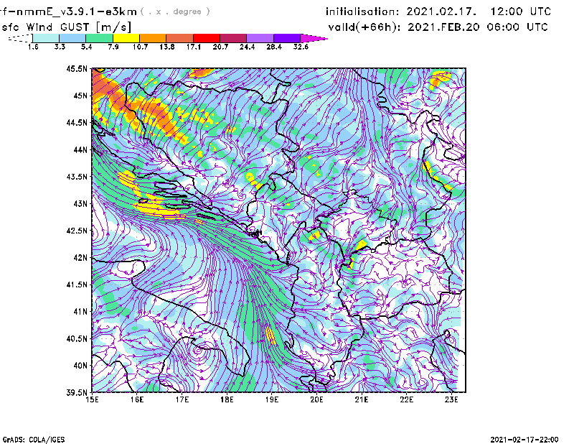Image resolution: width=574 pixels, height=444 pixels.
Task: Click the 15E longitude label
Action: click(x=92, y=399)
